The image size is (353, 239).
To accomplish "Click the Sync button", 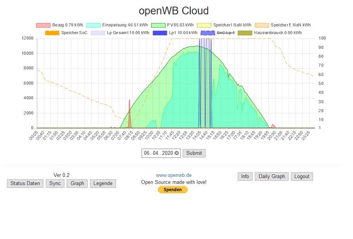I will click(x=55, y=184).
